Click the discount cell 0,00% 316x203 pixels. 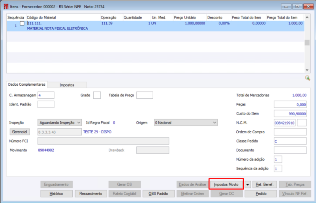tap(224, 23)
